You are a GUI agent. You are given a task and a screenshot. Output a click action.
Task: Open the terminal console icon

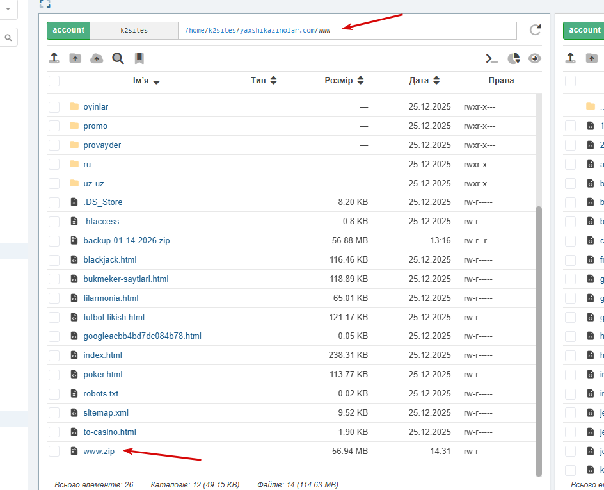point(491,58)
